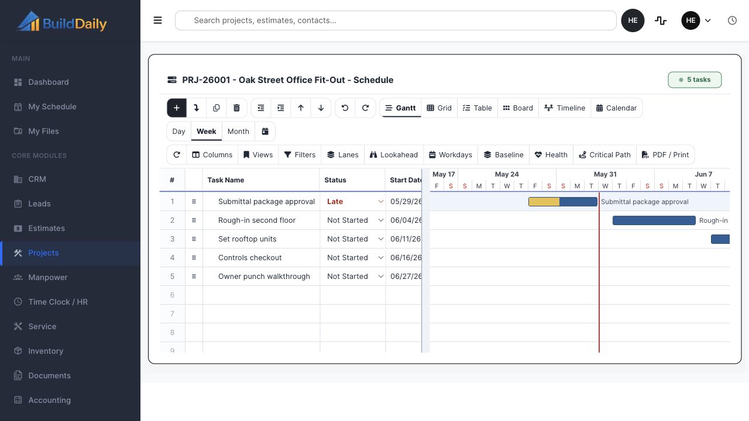Screen dimensions: 749x421
Task: Click drag handle for Set rooftop units
Action: point(194,239)
